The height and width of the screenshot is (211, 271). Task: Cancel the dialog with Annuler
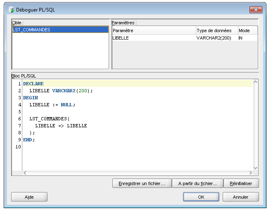[240, 197]
